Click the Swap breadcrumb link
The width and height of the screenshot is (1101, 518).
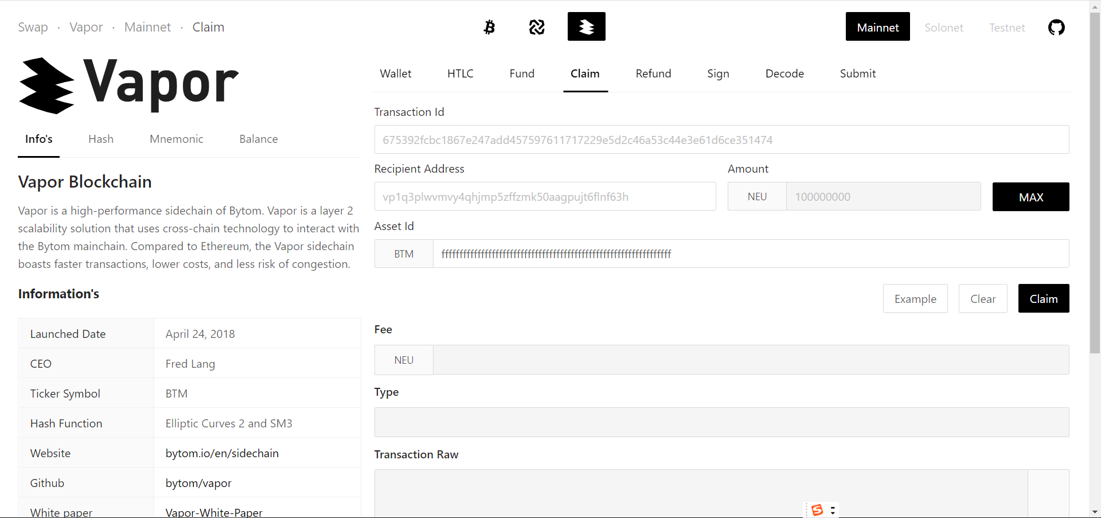click(33, 27)
